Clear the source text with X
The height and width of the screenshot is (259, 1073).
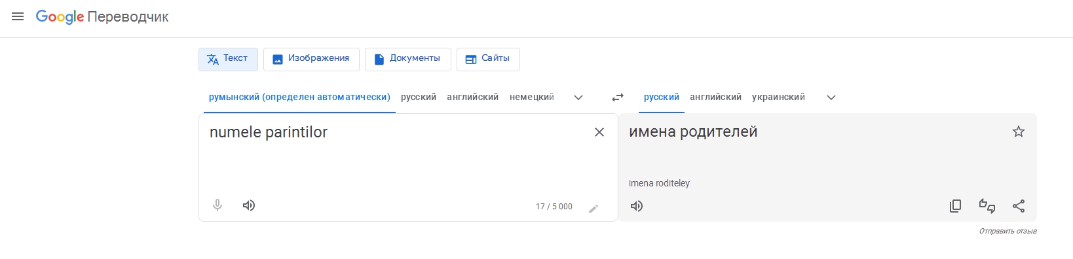[599, 132]
